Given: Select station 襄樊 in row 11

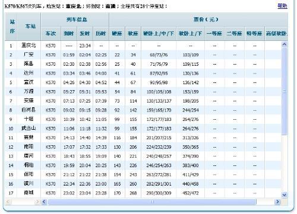Looking at the screenshot, I should point(29,138).
